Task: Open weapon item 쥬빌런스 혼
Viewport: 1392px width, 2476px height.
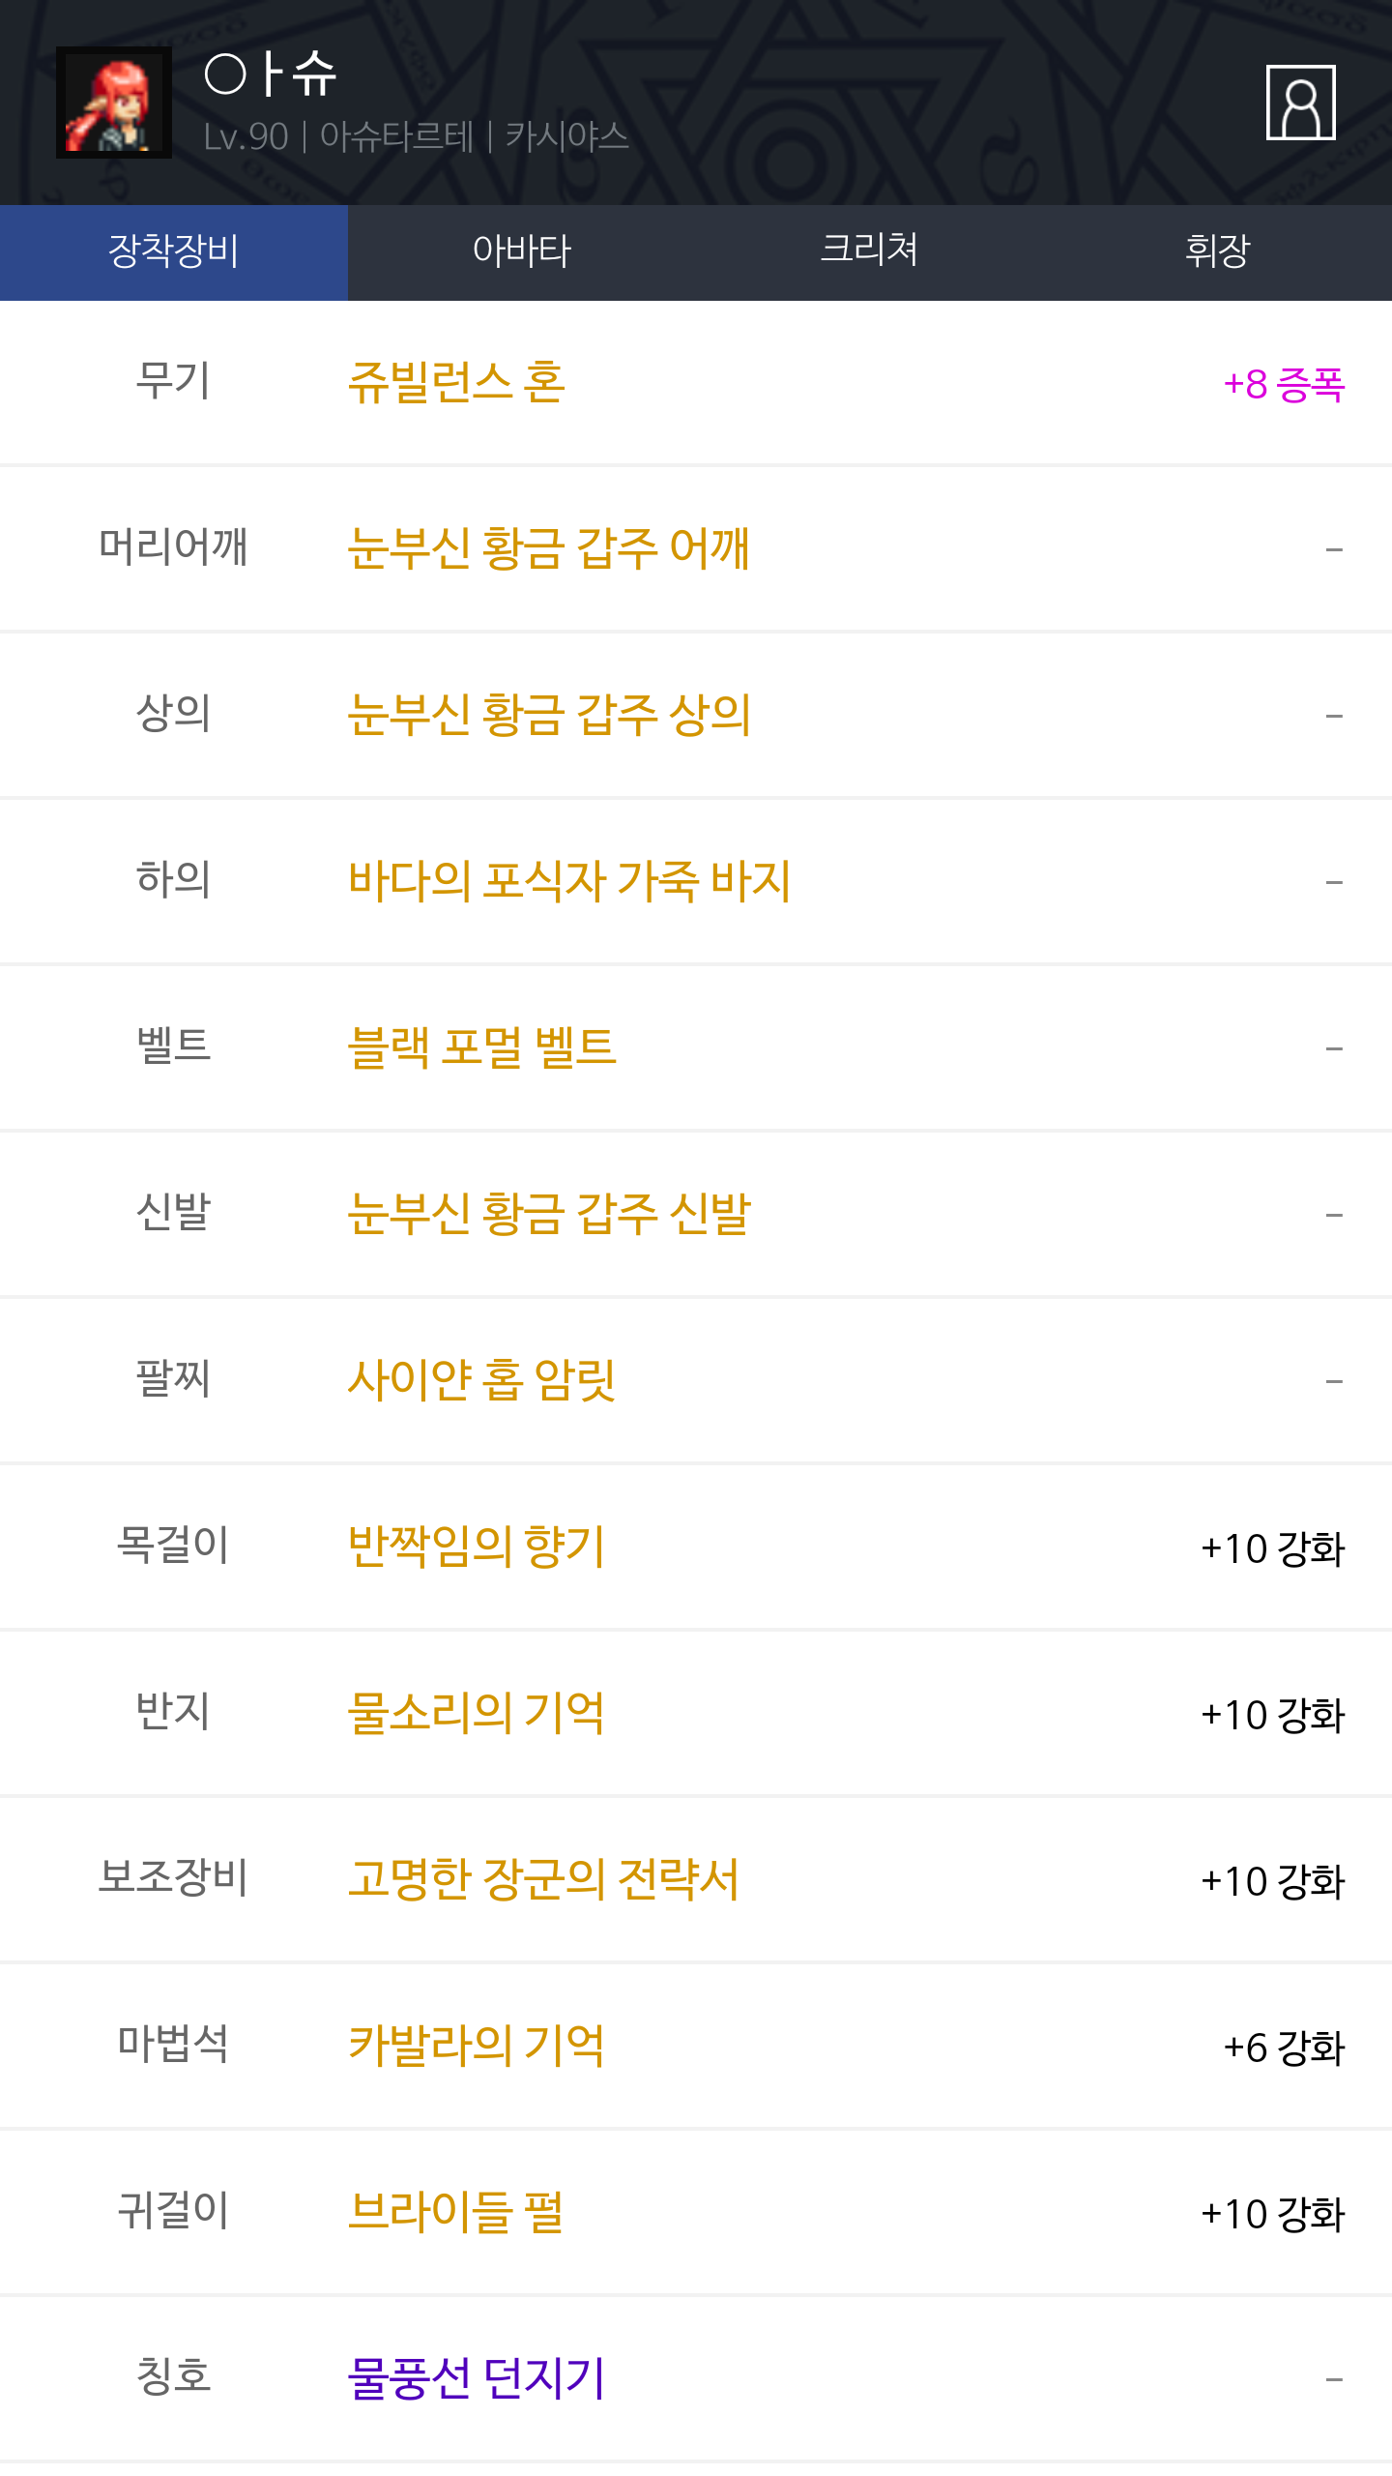Action: (456, 383)
